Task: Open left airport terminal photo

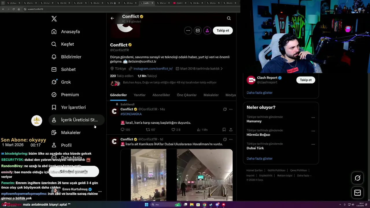Action: tap(149, 175)
